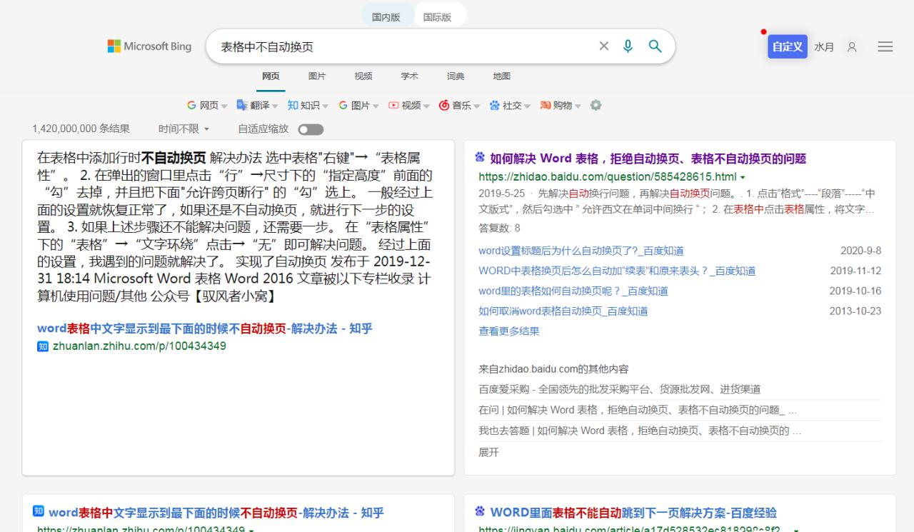Open word设置标题后为什么自动换页了 link
Viewport: 914px width, 532px height.
pyautogui.click(x=581, y=251)
